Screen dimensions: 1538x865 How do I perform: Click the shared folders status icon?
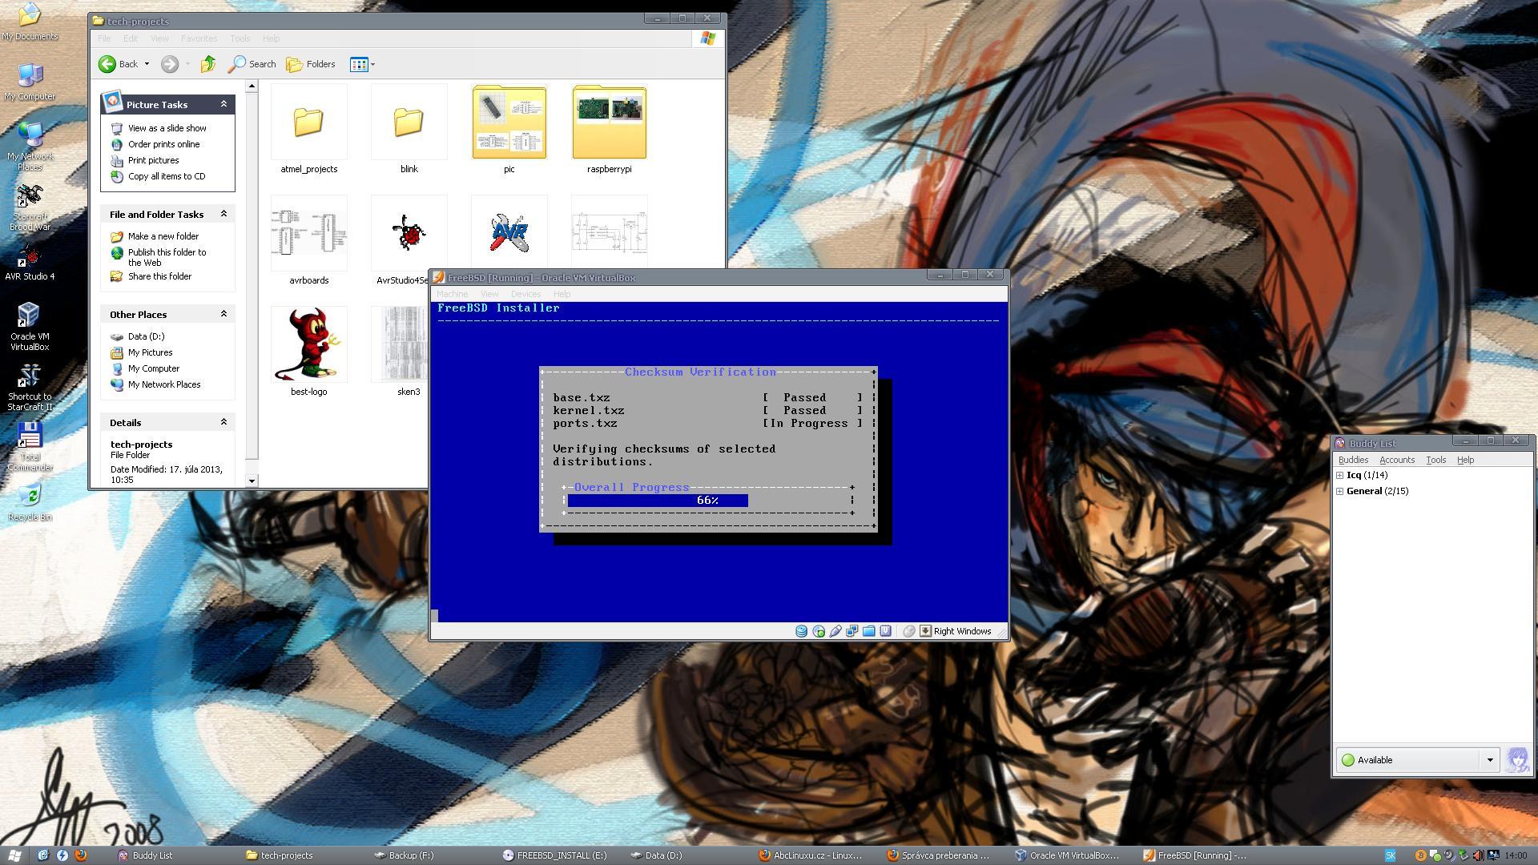[869, 631]
